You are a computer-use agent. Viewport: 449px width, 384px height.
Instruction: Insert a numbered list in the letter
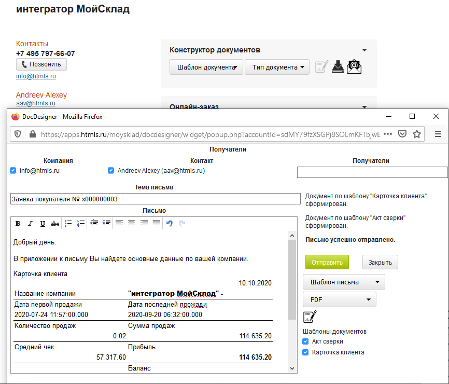[x=80, y=224]
